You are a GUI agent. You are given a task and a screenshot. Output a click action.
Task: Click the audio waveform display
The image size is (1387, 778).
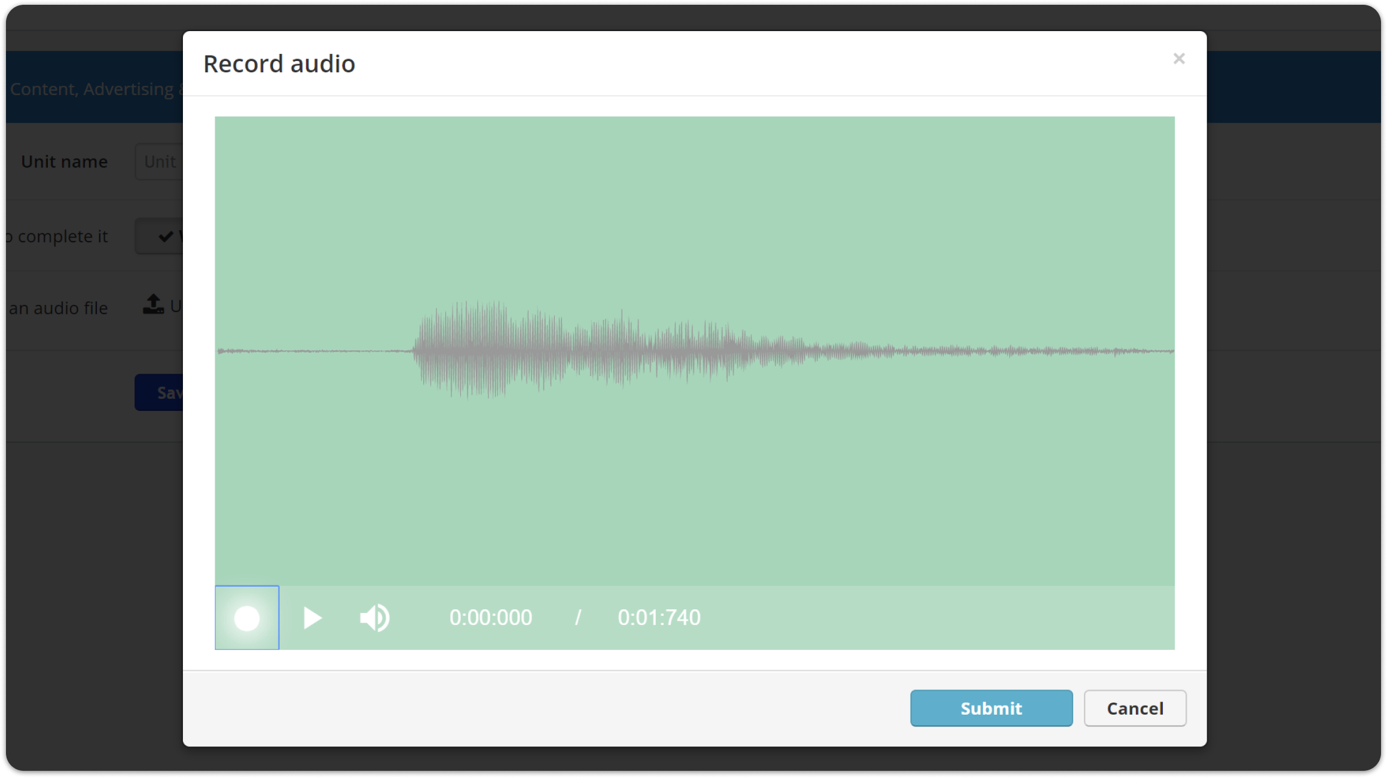click(x=695, y=351)
